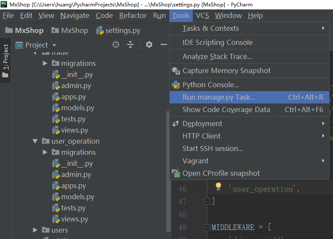
Task: Click the MxShop root folder icon in breadcrumb
Action: coord(9,30)
